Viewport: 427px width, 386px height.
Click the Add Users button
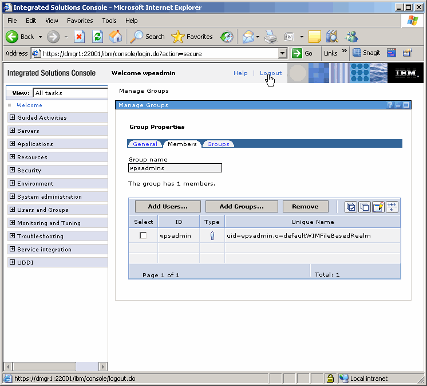[x=168, y=206]
